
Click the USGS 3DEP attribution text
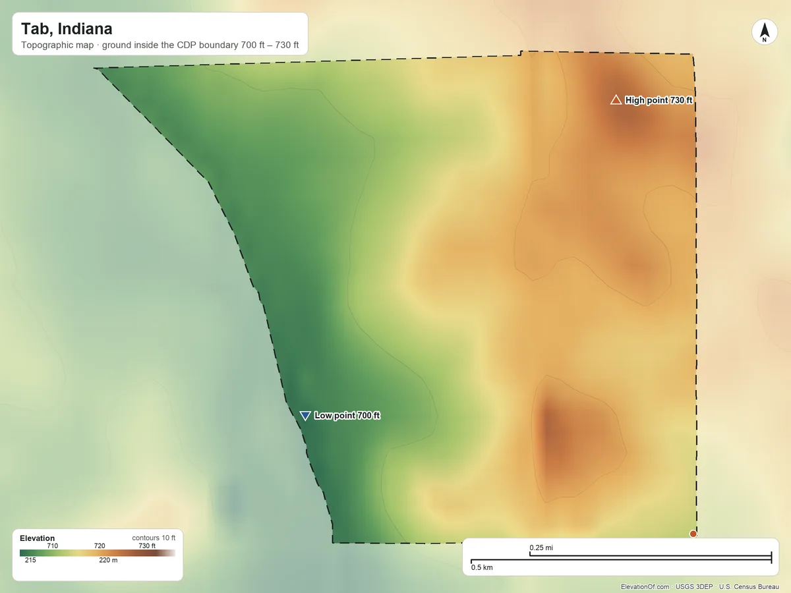tap(694, 586)
